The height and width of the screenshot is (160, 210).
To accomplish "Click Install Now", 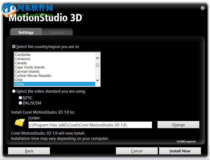I will point(180,151).
